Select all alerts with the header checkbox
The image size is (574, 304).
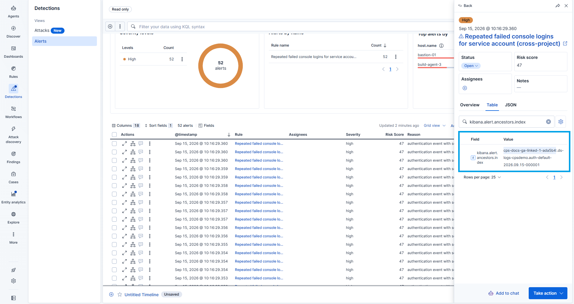pos(114,135)
